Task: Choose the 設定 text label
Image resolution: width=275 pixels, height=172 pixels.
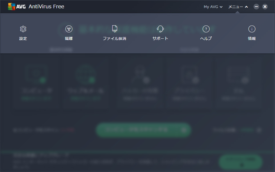Action: pos(23,38)
